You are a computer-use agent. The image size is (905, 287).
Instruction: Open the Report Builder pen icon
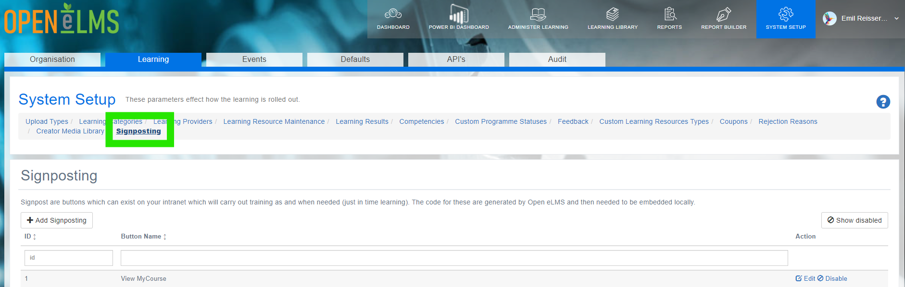pos(724,14)
